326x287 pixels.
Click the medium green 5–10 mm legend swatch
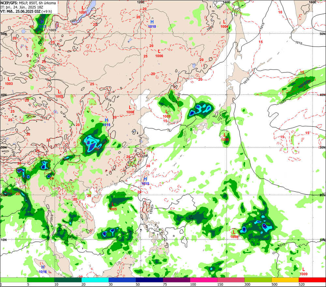41,280
